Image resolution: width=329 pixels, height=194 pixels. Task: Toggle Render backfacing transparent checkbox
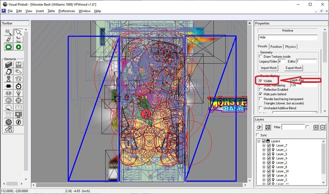pos(261,99)
